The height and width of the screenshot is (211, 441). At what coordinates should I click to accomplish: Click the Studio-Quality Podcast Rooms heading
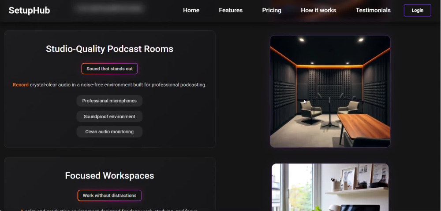click(x=109, y=49)
